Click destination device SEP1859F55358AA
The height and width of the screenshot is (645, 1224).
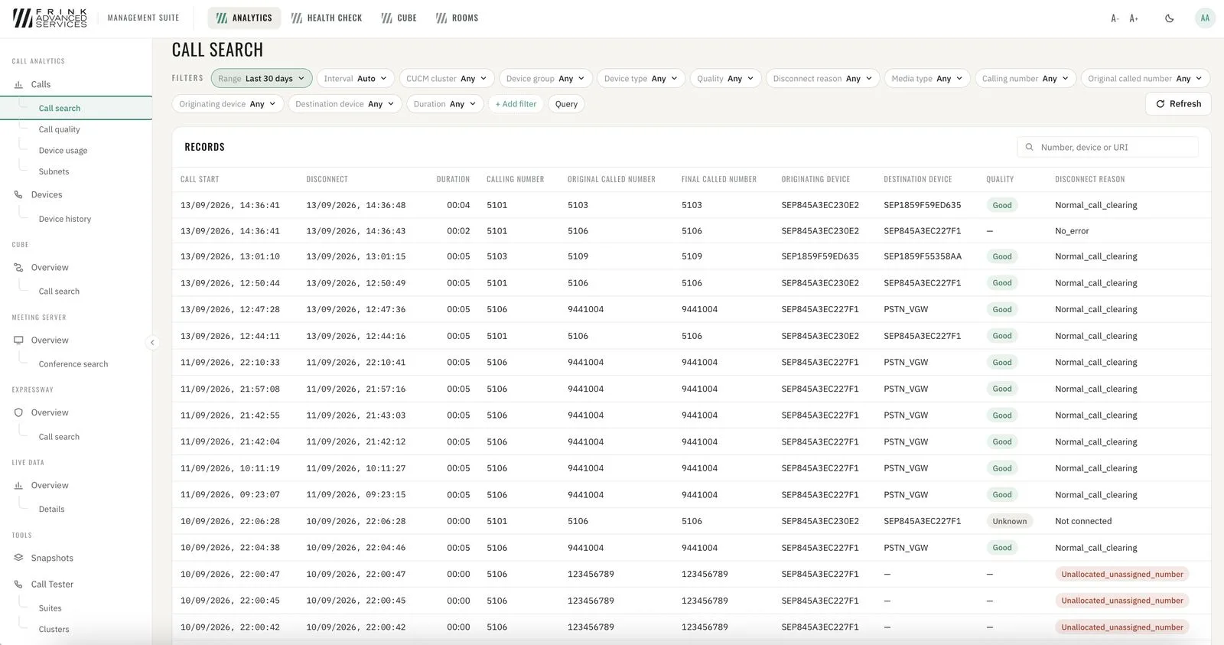(923, 256)
